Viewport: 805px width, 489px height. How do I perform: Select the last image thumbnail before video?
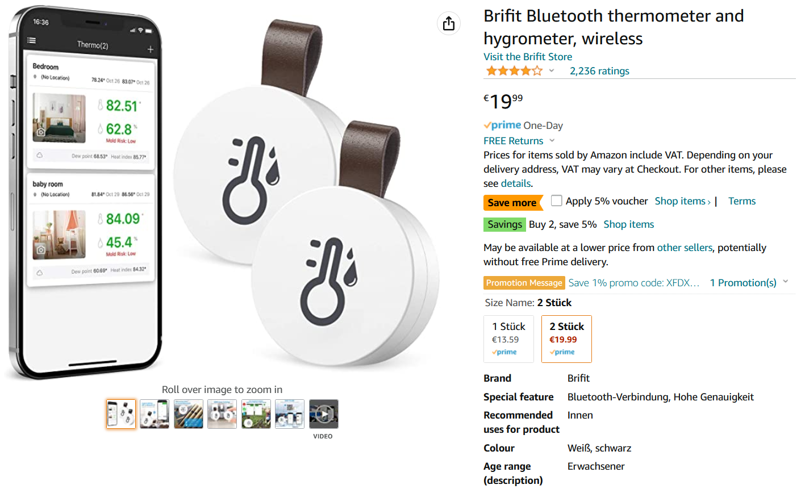290,414
